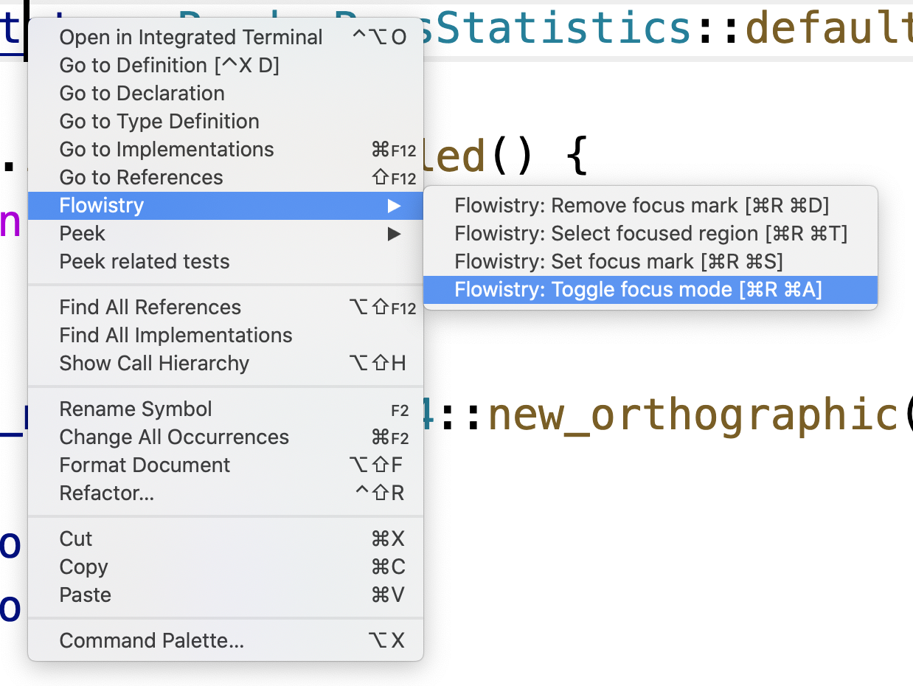The image size is (913, 686).
Task: Choose Flowistry: Set focus mark
Action: (x=618, y=262)
